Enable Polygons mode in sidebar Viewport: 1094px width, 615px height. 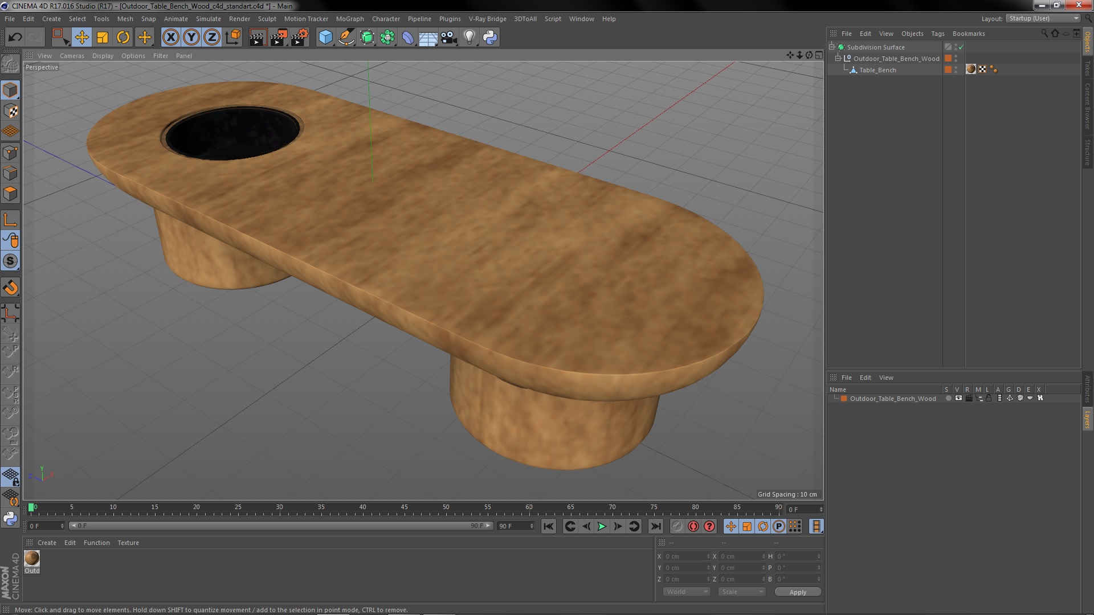10,194
